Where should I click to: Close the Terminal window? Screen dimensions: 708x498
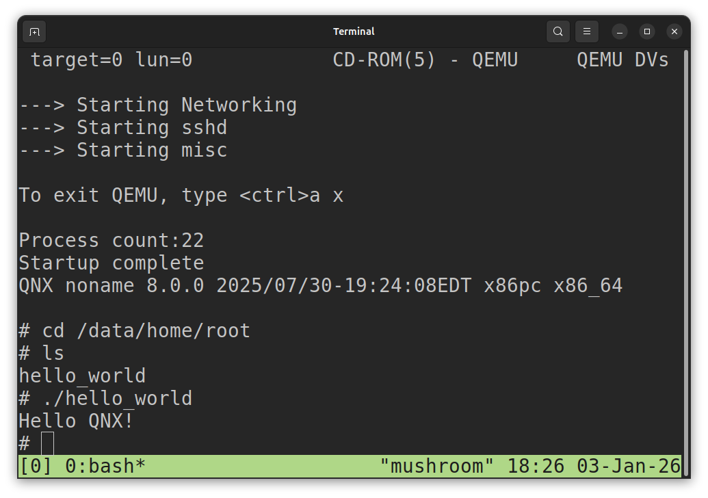tap(674, 31)
